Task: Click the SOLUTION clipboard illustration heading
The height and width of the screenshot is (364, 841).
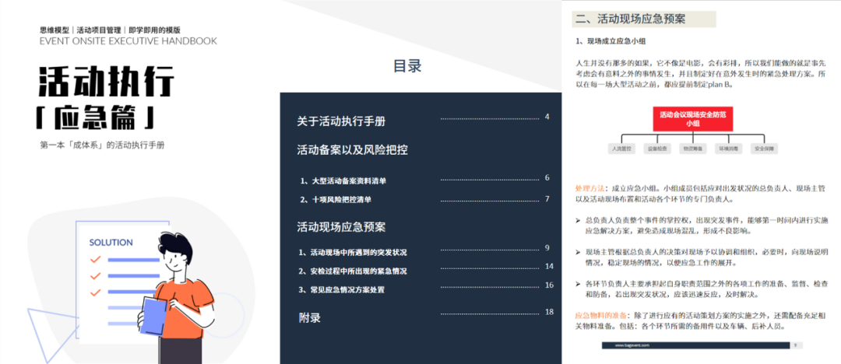Action: pos(111,243)
